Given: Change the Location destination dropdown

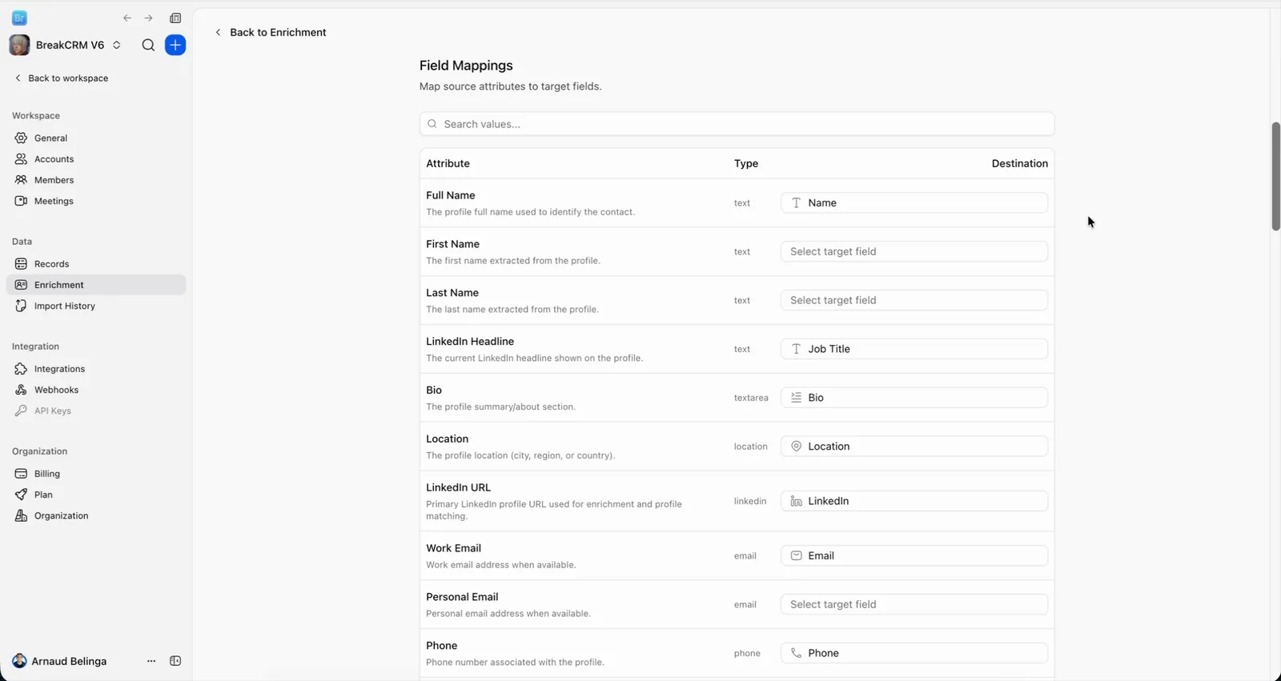Looking at the screenshot, I should pos(914,446).
